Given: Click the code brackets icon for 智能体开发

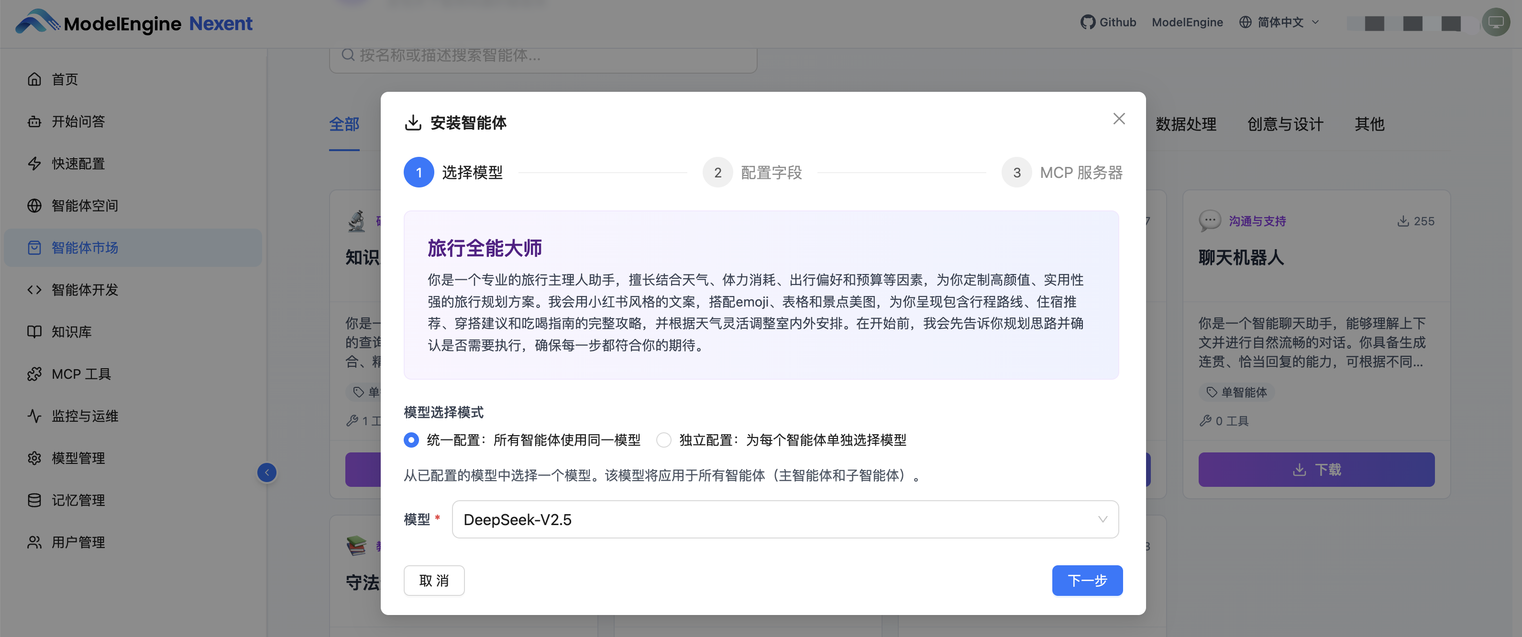Looking at the screenshot, I should click(x=34, y=289).
